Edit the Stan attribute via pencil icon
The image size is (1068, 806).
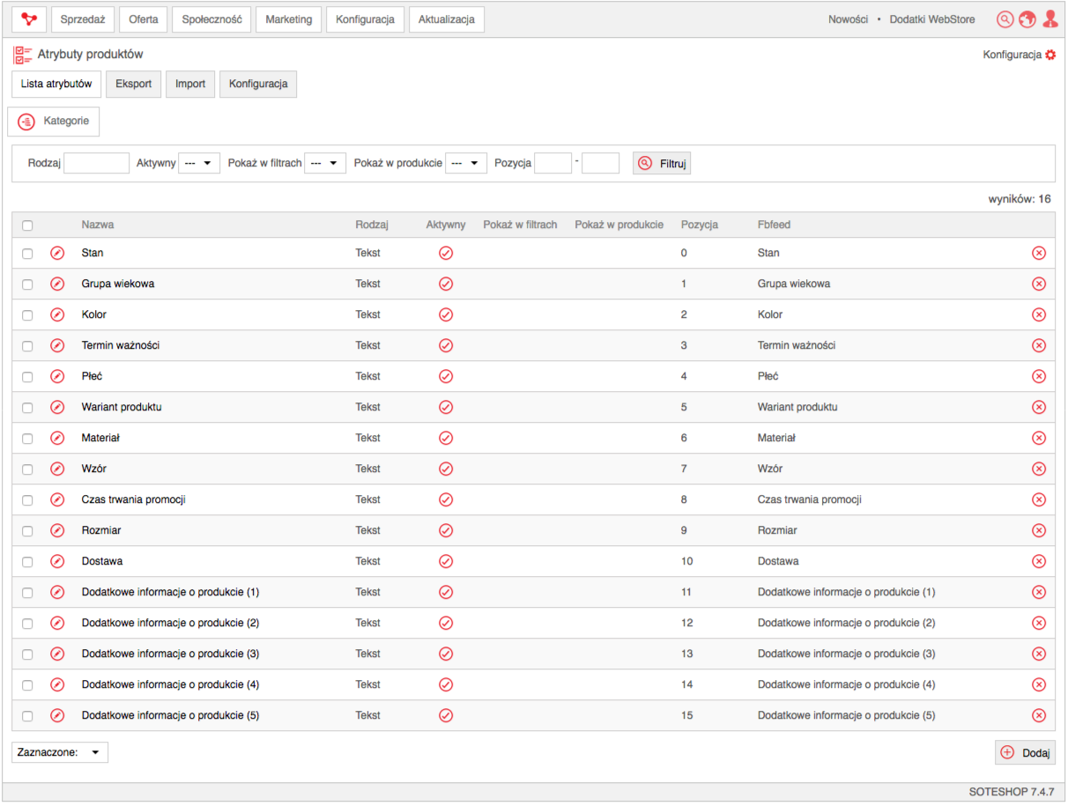pos(57,253)
